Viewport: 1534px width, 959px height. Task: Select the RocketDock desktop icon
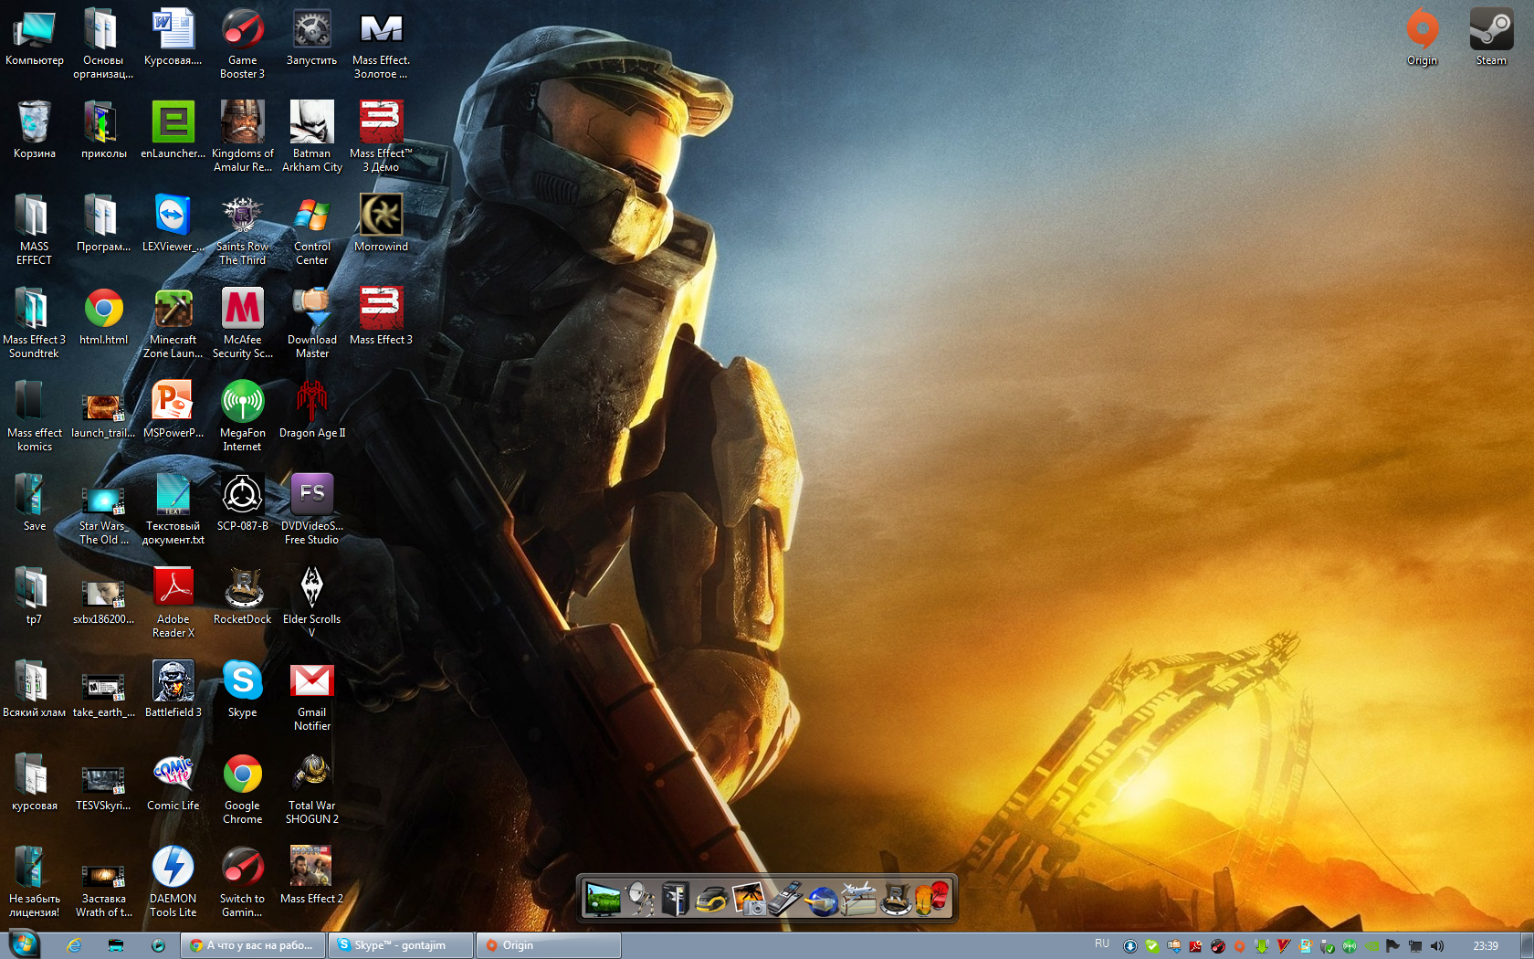[243, 595]
